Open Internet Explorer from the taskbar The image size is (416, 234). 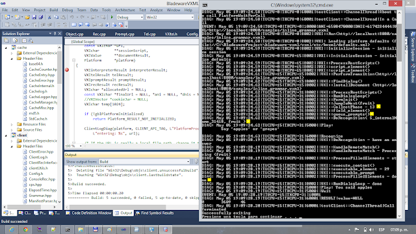(x=12, y=229)
